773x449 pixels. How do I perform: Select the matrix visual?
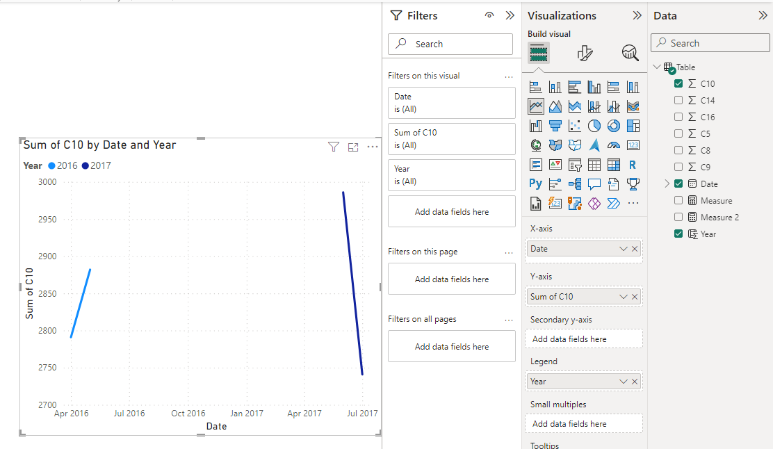[x=613, y=165]
